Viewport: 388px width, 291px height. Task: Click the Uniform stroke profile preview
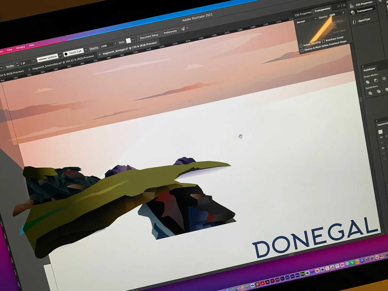(x=47, y=58)
